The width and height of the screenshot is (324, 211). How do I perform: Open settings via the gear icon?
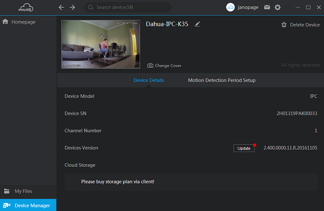(277, 8)
